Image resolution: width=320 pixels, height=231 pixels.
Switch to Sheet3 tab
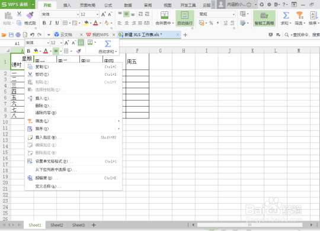click(x=78, y=225)
